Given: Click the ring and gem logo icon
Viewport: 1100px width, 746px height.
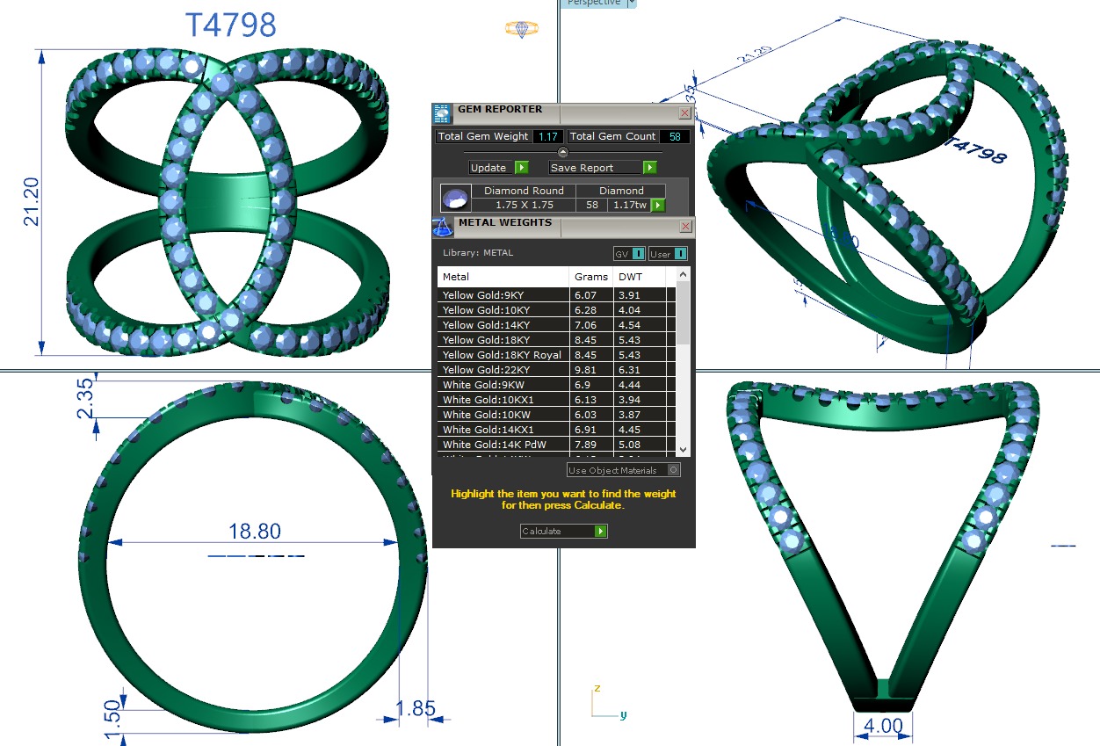Looking at the screenshot, I should pos(521,28).
